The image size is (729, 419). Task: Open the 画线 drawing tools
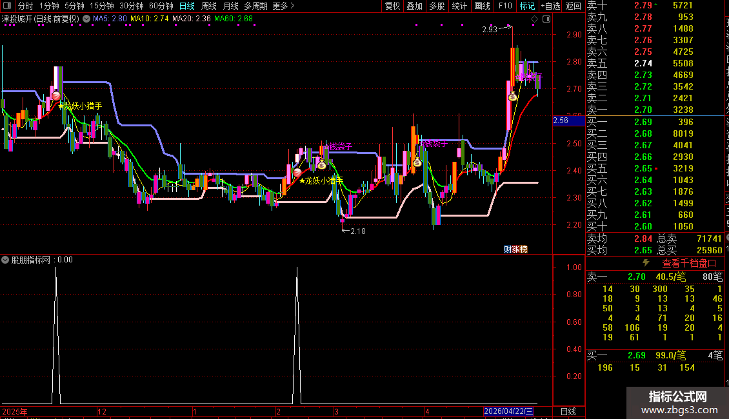[482, 6]
